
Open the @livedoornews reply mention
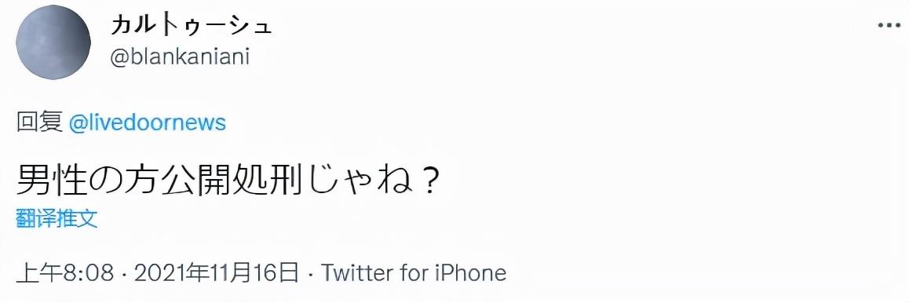click(148, 122)
